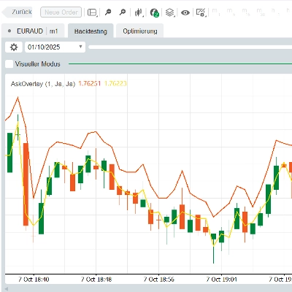Open the chart layout mode icon
Viewport: 292px width, 292px height.
coord(92,12)
